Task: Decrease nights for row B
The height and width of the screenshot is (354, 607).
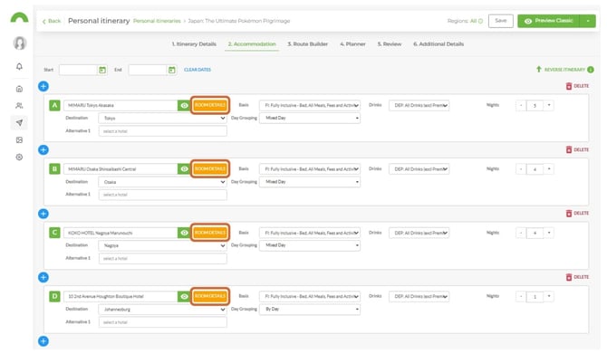Action: pyautogui.click(x=521, y=169)
